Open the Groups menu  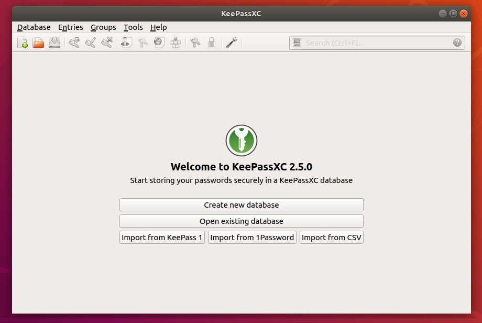(103, 27)
